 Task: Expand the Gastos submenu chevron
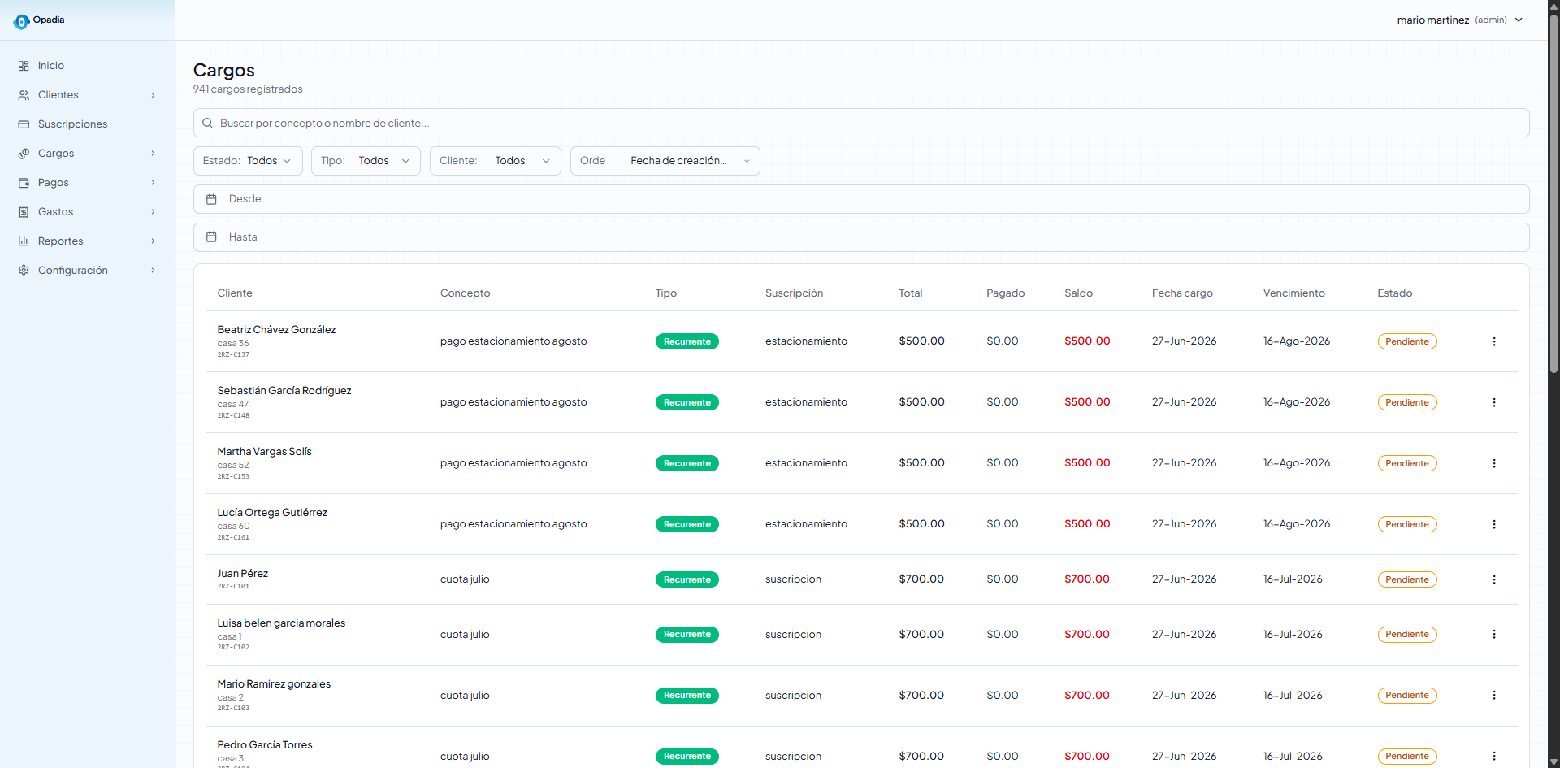click(153, 212)
